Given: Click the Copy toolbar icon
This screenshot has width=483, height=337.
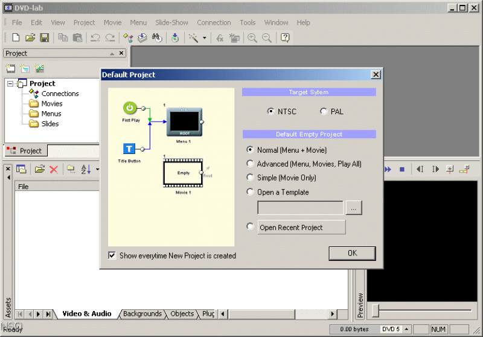Looking at the screenshot, I should tap(63, 37).
